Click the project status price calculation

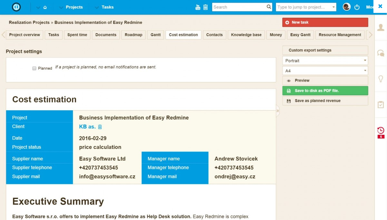point(100,147)
